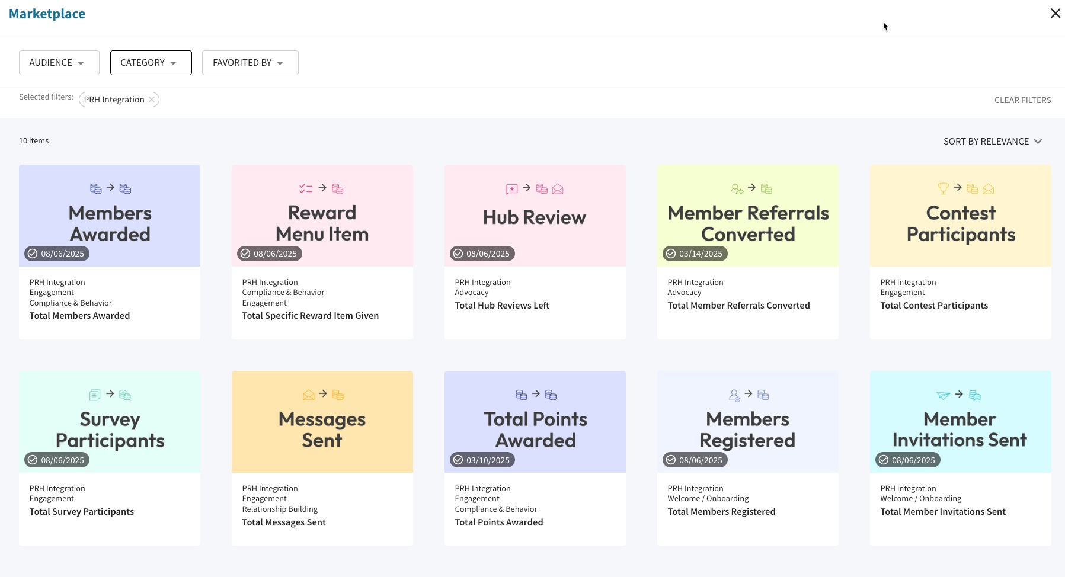Screen dimensions: 1065x577
Task: Click the referral person icon on Member Referrals Converted
Action: (737, 188)
